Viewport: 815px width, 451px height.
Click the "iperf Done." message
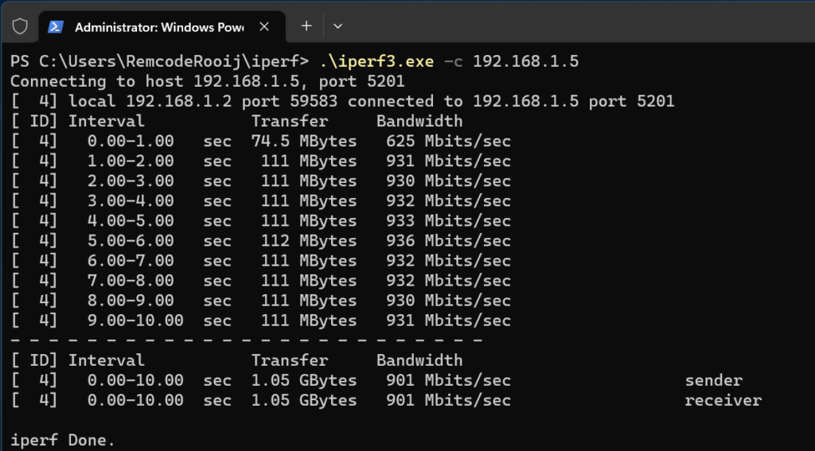63,439
